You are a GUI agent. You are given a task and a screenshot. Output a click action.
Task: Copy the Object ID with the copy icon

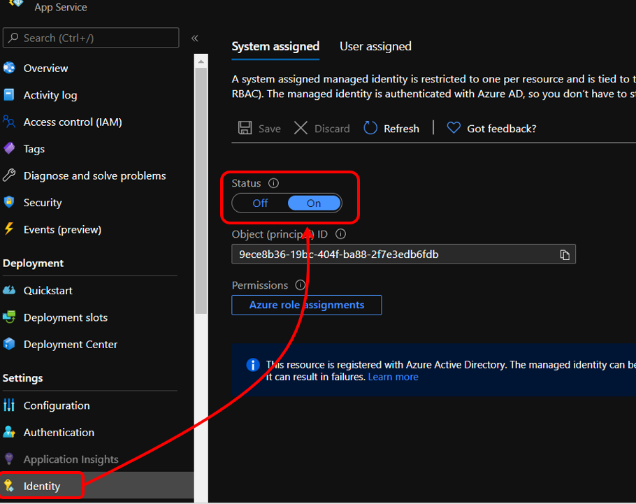(x=565, y=254)
